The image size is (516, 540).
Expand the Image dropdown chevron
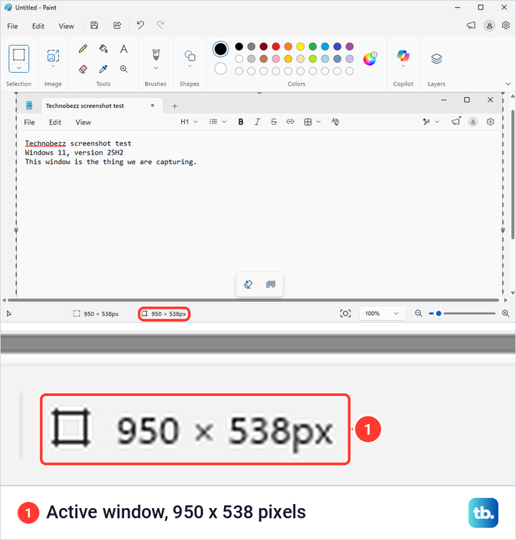coord(53,66)
